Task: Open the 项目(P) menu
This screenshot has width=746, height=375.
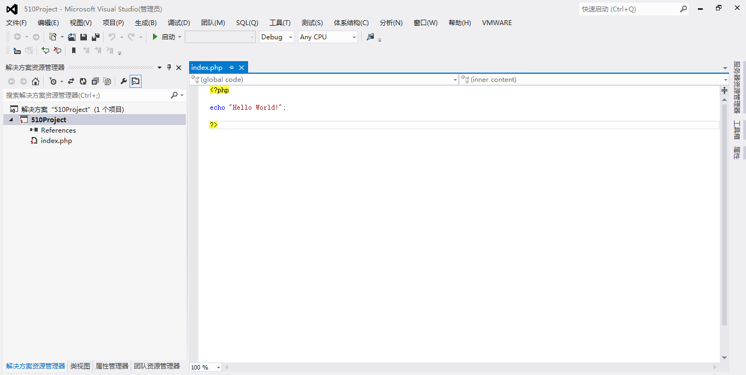Action: (113, 22)
